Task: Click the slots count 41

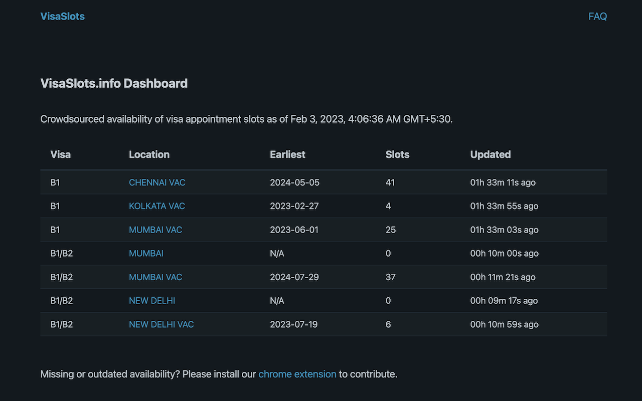Action: tap(390, 182)
